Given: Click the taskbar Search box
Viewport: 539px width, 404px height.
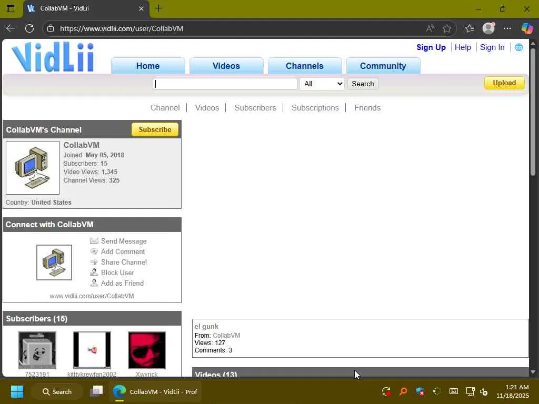Looking at the screenshot, I should click(57, 391).
